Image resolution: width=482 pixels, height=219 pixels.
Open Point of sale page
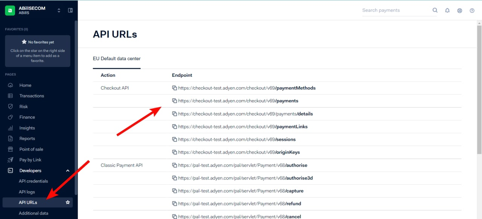tap(31, 149)
